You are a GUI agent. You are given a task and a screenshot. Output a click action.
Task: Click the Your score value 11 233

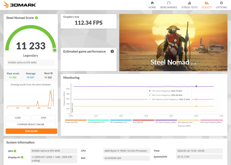point(13,77)
